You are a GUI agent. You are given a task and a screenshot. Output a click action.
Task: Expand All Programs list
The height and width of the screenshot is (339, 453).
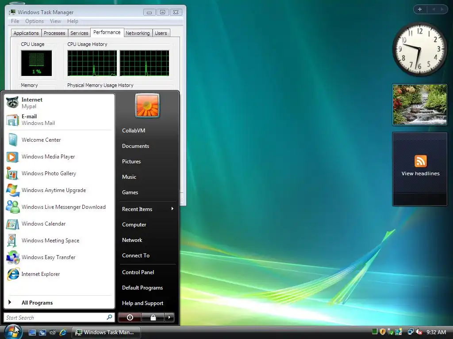point(59,302)
